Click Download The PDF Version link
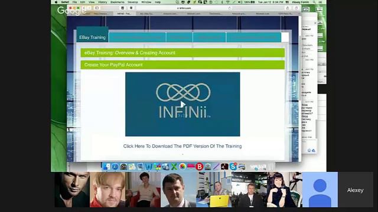The image size is (378, 212). tap(183, 146)
